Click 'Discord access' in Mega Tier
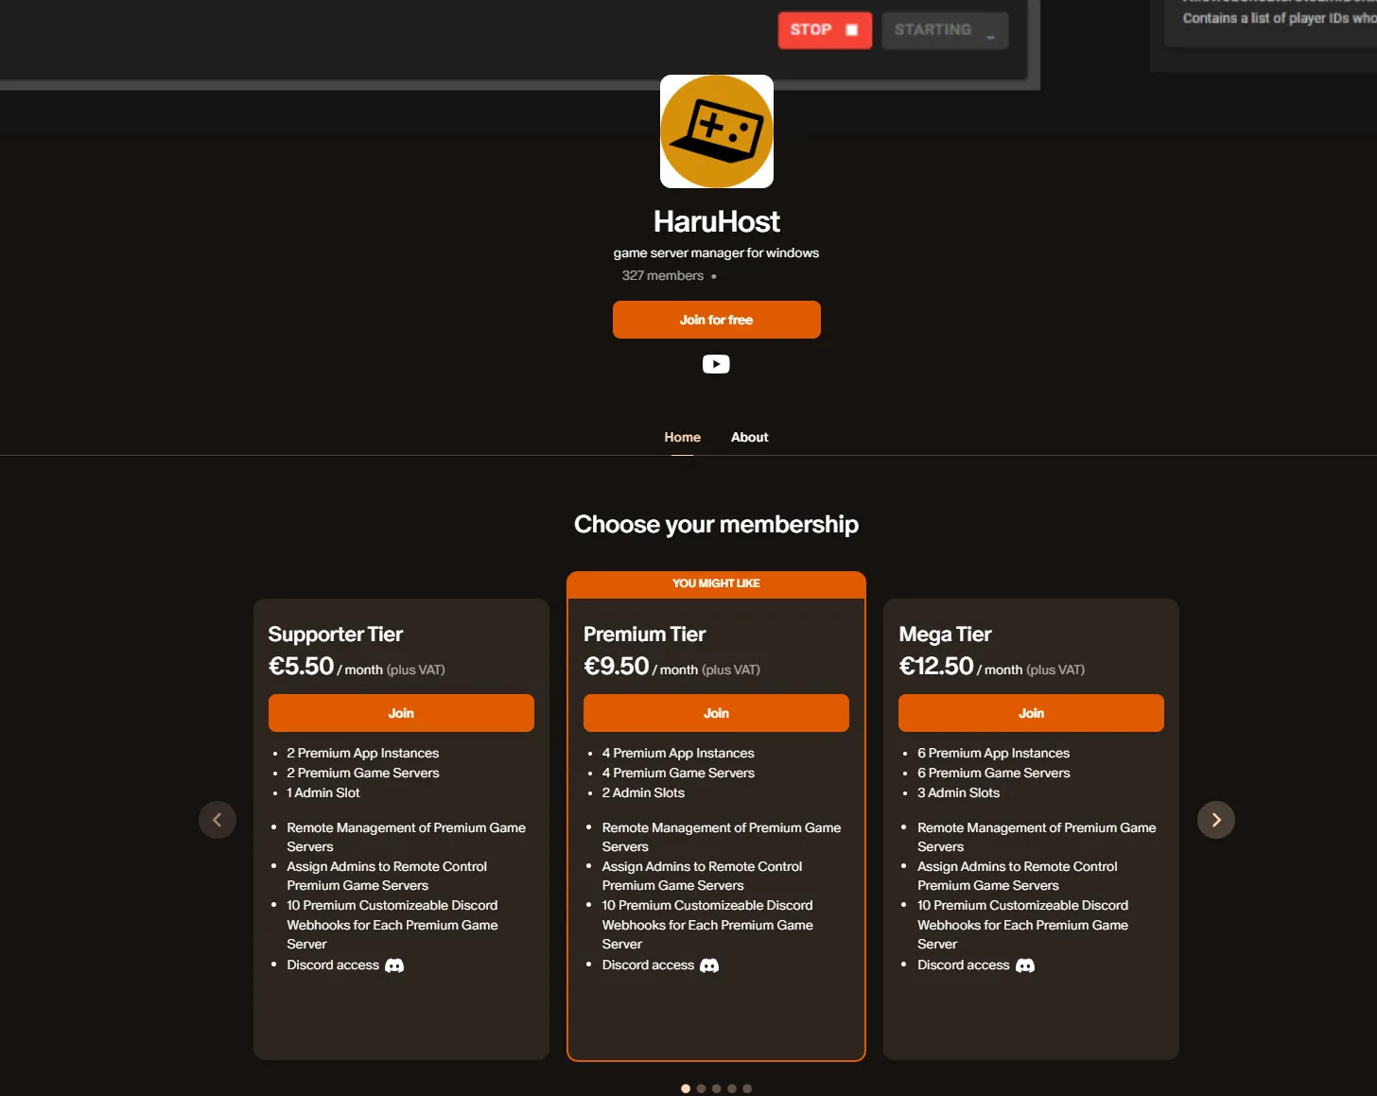The image size is (1377, 1096). [x=963, y=965]
